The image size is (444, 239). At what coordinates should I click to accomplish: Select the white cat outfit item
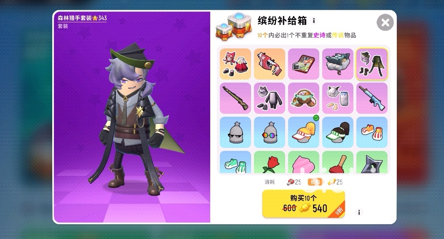(x=337, y=98)
